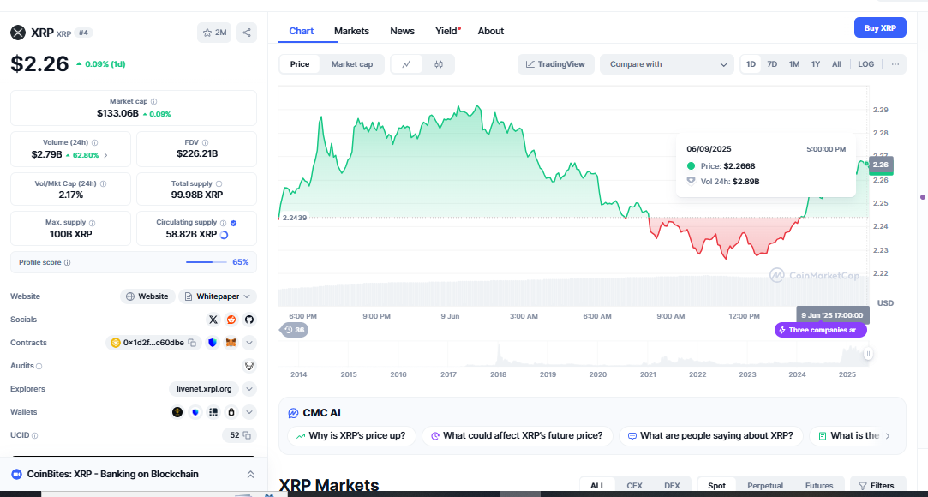Click the Circulating supply info icon

click(x=223, y=223)
